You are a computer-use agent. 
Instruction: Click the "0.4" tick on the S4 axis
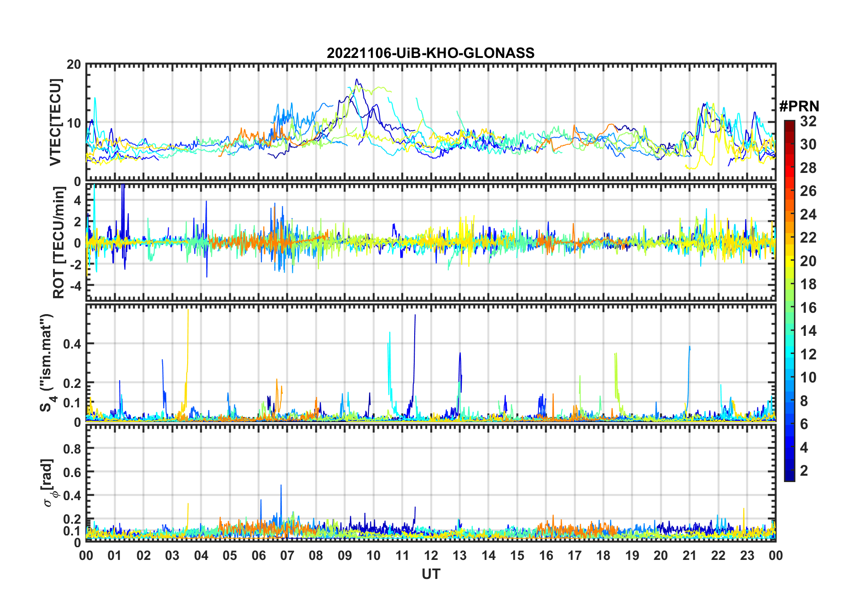[x=72, y=344]
